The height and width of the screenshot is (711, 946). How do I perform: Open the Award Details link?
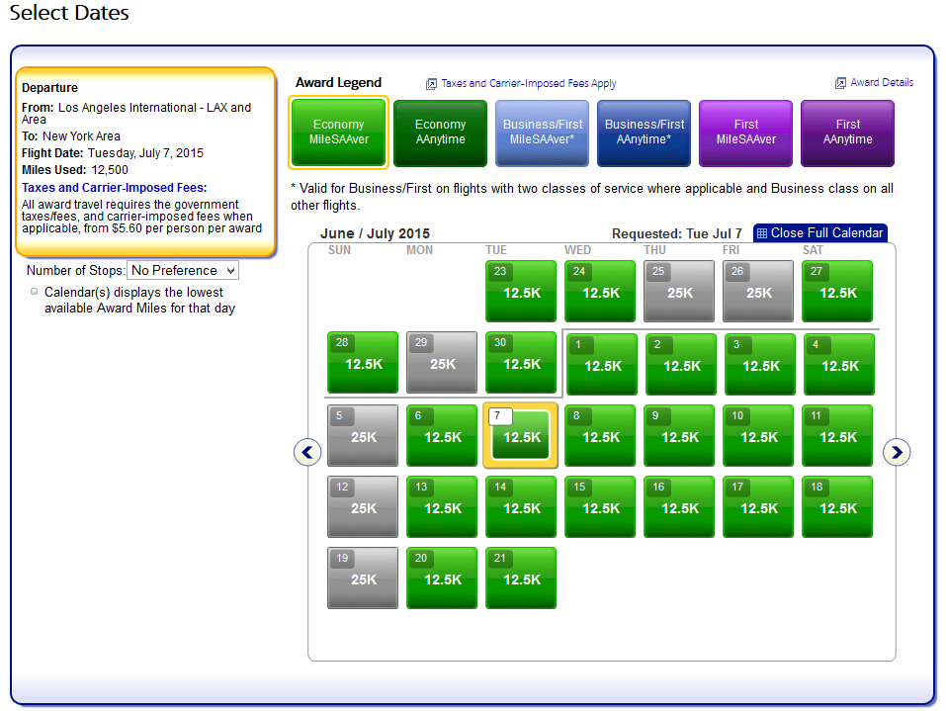[881, 83]
